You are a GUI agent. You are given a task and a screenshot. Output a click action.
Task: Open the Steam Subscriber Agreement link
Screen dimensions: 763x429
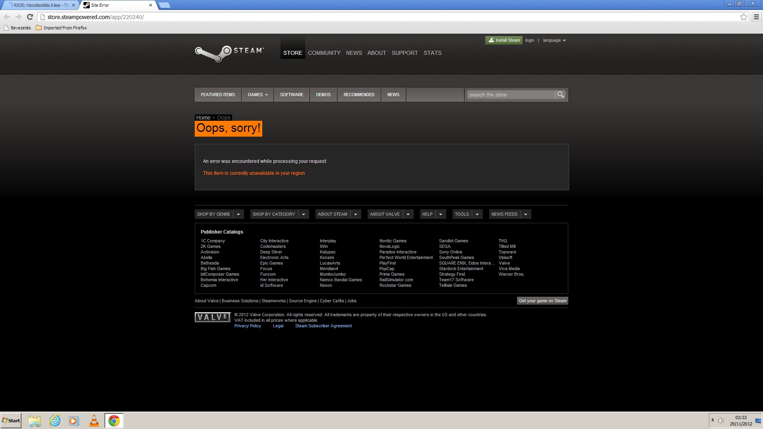[x=323, y=326]
